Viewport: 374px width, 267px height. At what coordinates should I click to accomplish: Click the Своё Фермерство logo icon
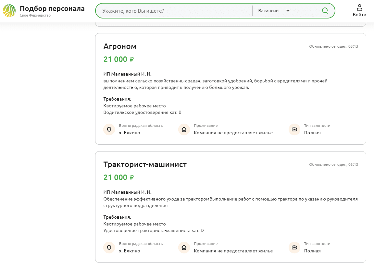tap(9, 11)
